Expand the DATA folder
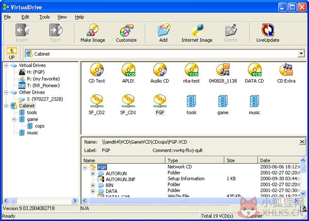The image size is (309, 221). coord(93,191)
